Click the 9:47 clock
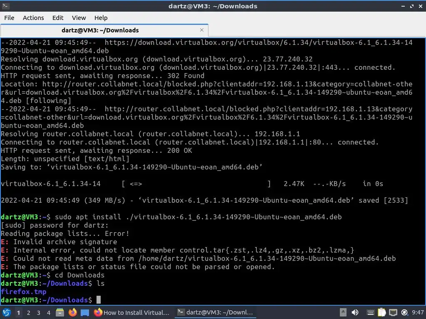Image resolution: width=426 pixels, height=319 pixels. click(418, 312)
